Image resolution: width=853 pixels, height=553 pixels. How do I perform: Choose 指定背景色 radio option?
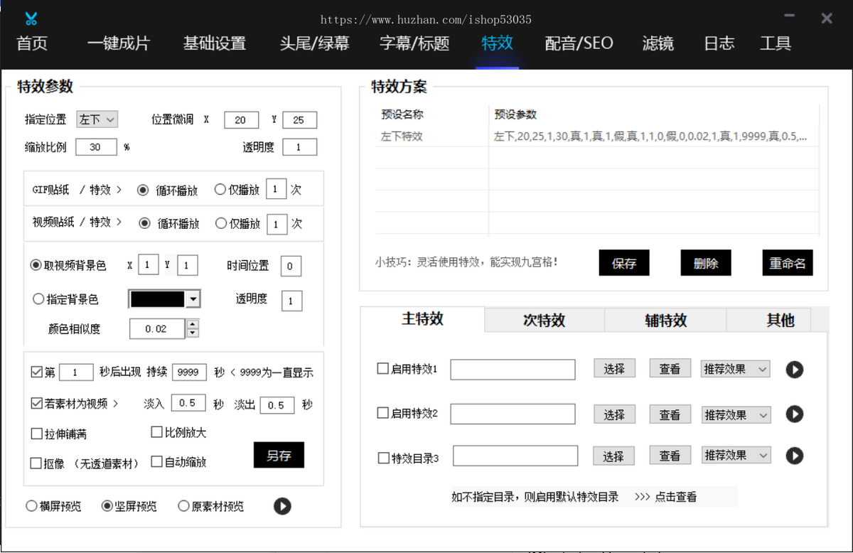38,299
